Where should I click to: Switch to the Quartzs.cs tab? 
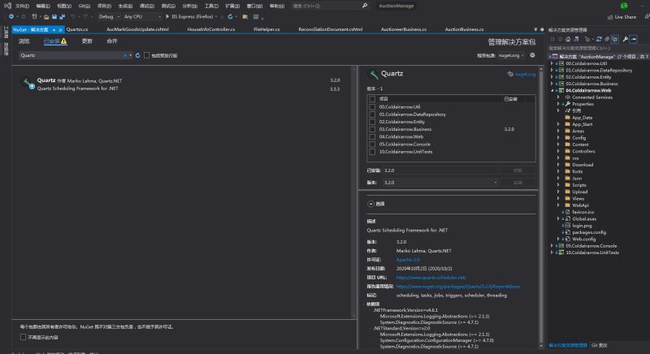point(77,29)
